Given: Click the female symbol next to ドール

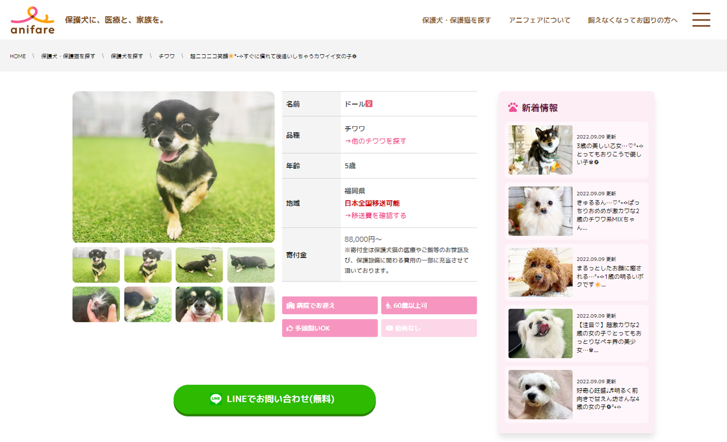Looking at the screenshot, I should pyautogui.click(x=369, y=104).
